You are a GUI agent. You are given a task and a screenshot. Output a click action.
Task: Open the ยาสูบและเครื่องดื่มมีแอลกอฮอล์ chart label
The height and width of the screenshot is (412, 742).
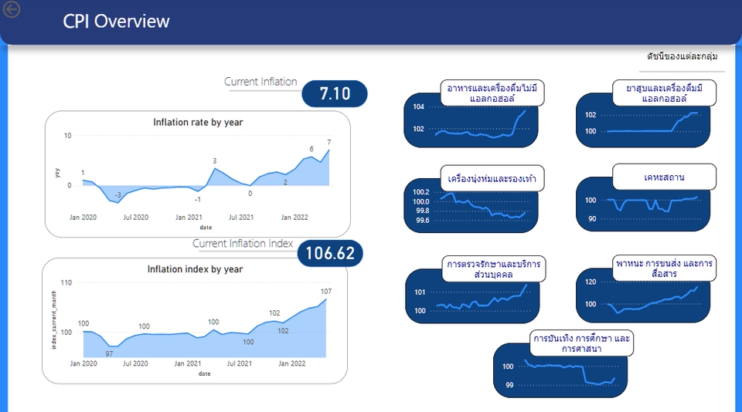664,93
